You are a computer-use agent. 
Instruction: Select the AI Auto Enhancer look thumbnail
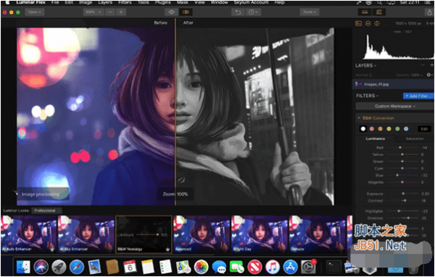click(x=28, y=234)
